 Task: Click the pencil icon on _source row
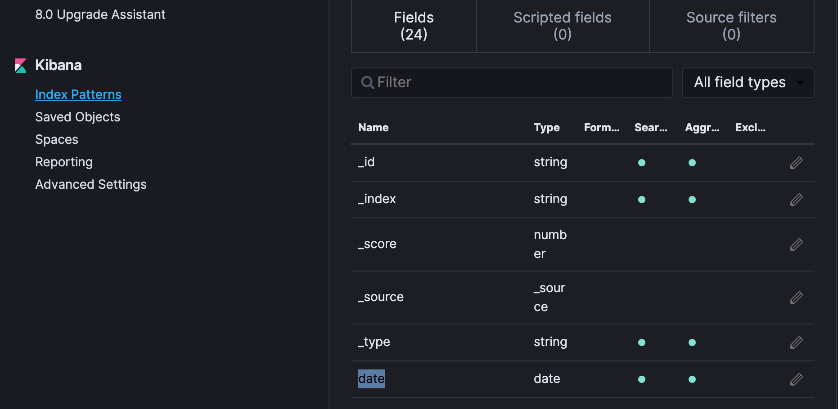click(x=796, y=298)
